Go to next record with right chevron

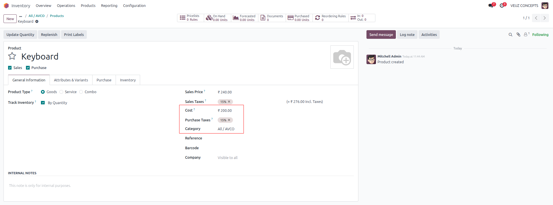point(545,18)
